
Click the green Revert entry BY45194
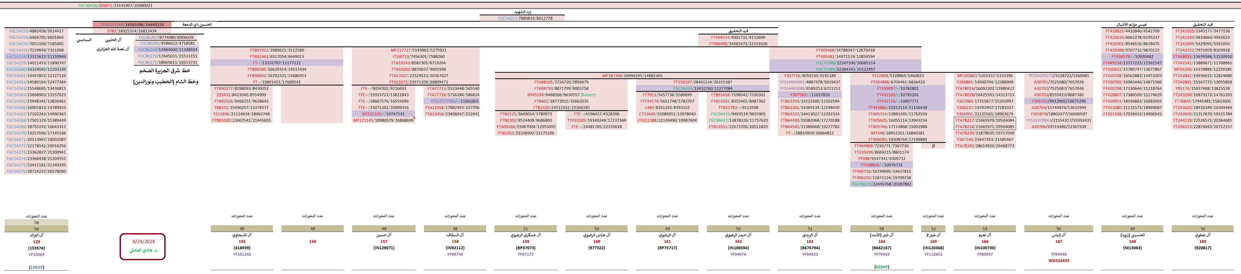(x=561, y=95)
